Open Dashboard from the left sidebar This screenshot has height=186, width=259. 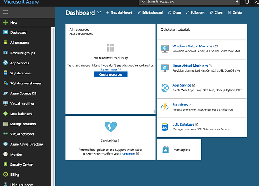click(x=18, y=33)
